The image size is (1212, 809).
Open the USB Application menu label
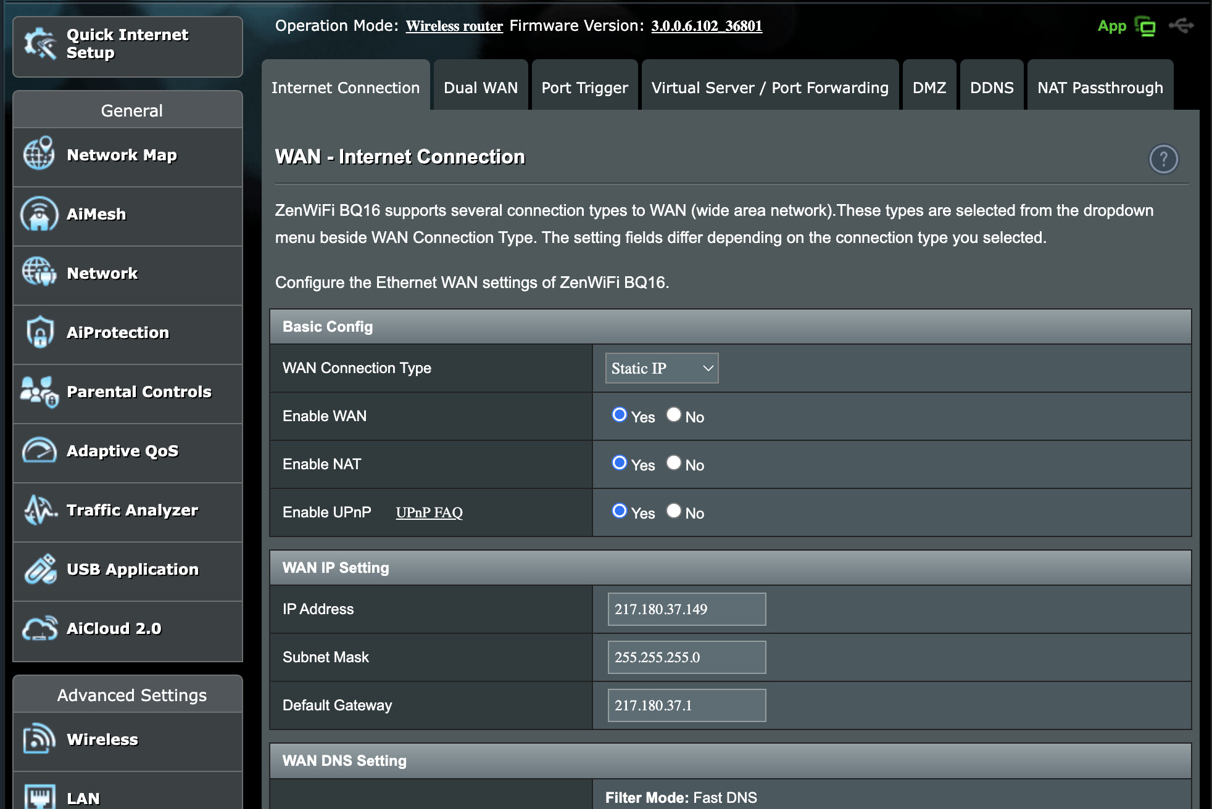[x=133, y=569]
